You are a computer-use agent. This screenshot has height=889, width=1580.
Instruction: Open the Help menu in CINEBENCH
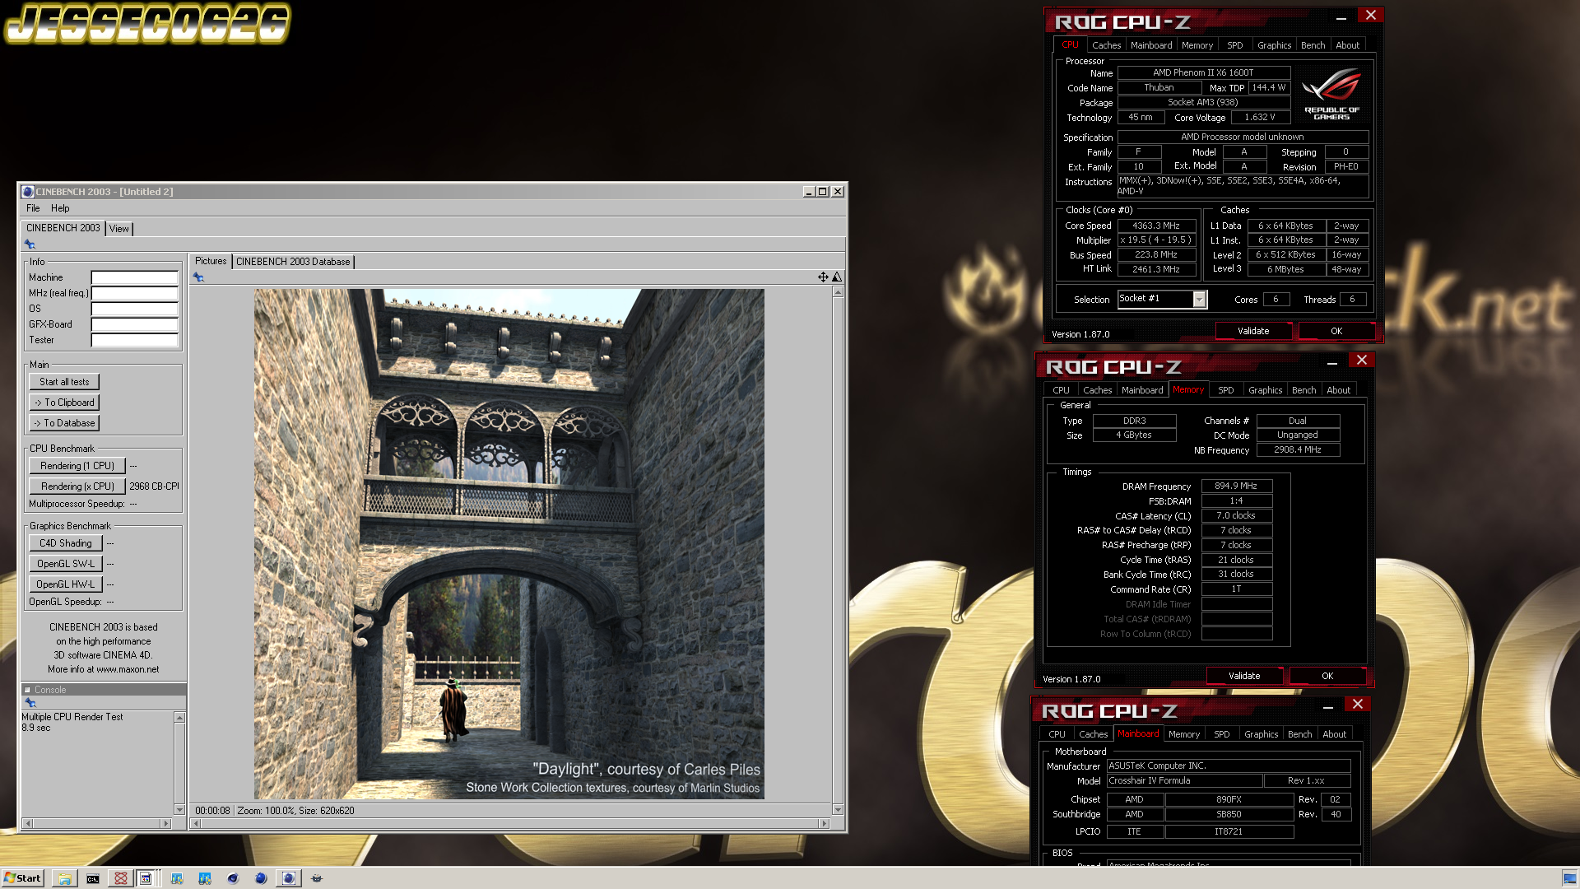point(60,209)
